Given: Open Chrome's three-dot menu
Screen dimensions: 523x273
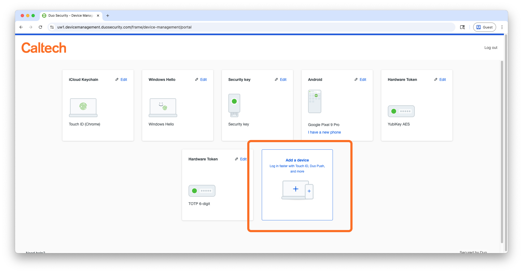Looking at the screenshot, I should 502,27.
